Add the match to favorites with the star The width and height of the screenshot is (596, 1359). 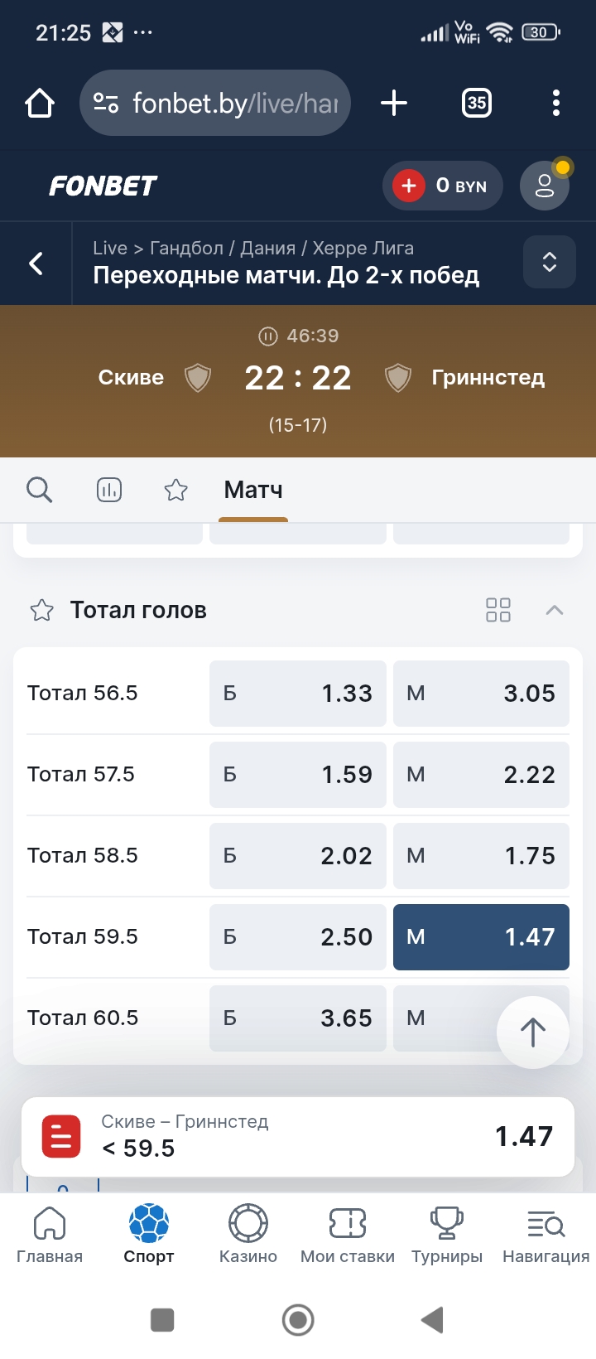click(175, 490)
